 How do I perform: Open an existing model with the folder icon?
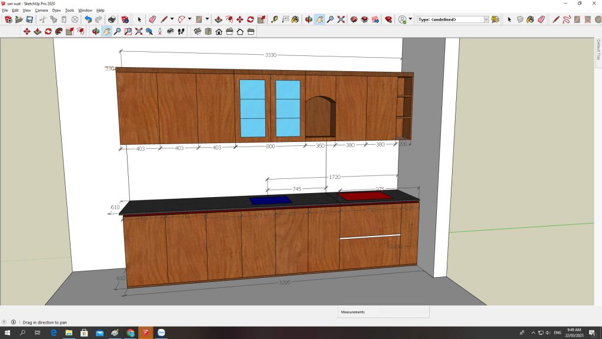tap(19, 19)
